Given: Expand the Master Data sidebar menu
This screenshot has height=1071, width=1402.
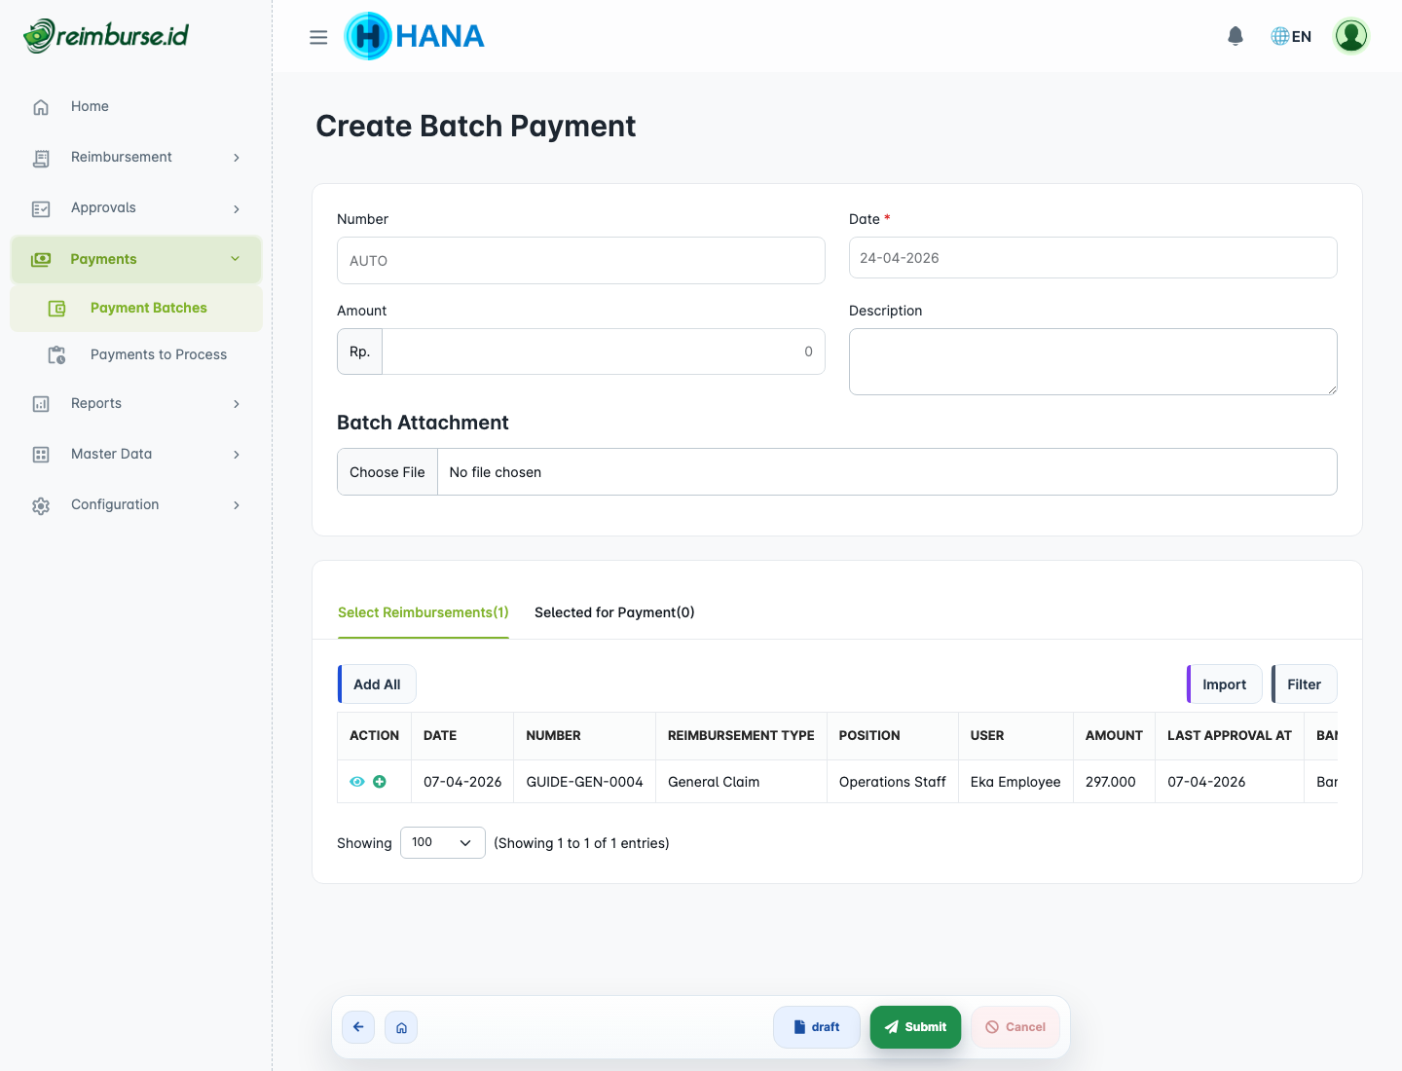Looking at the screenshot, I should 111,454.
